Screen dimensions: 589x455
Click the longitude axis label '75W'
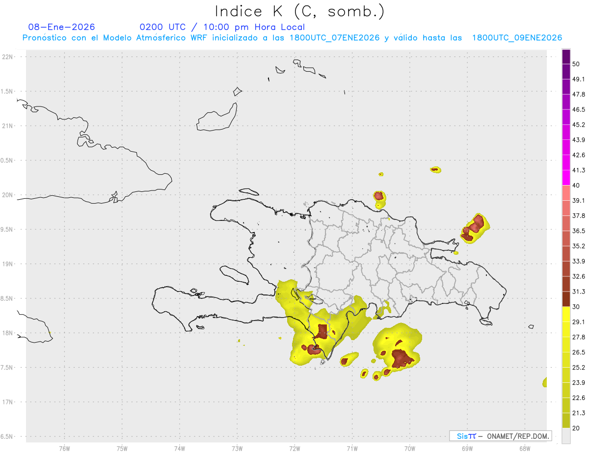pos(122,448)
